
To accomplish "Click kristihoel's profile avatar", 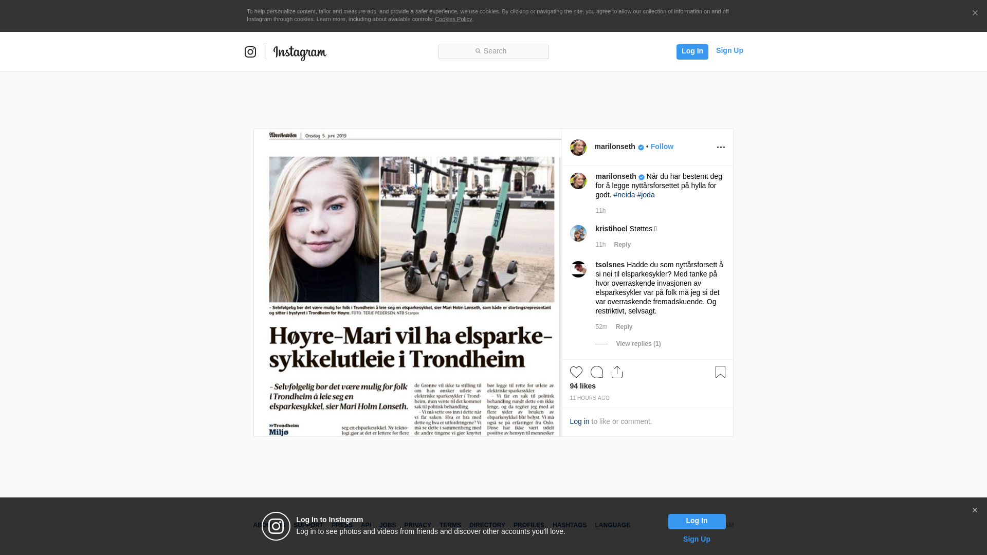I will click(x=578, y=233).
